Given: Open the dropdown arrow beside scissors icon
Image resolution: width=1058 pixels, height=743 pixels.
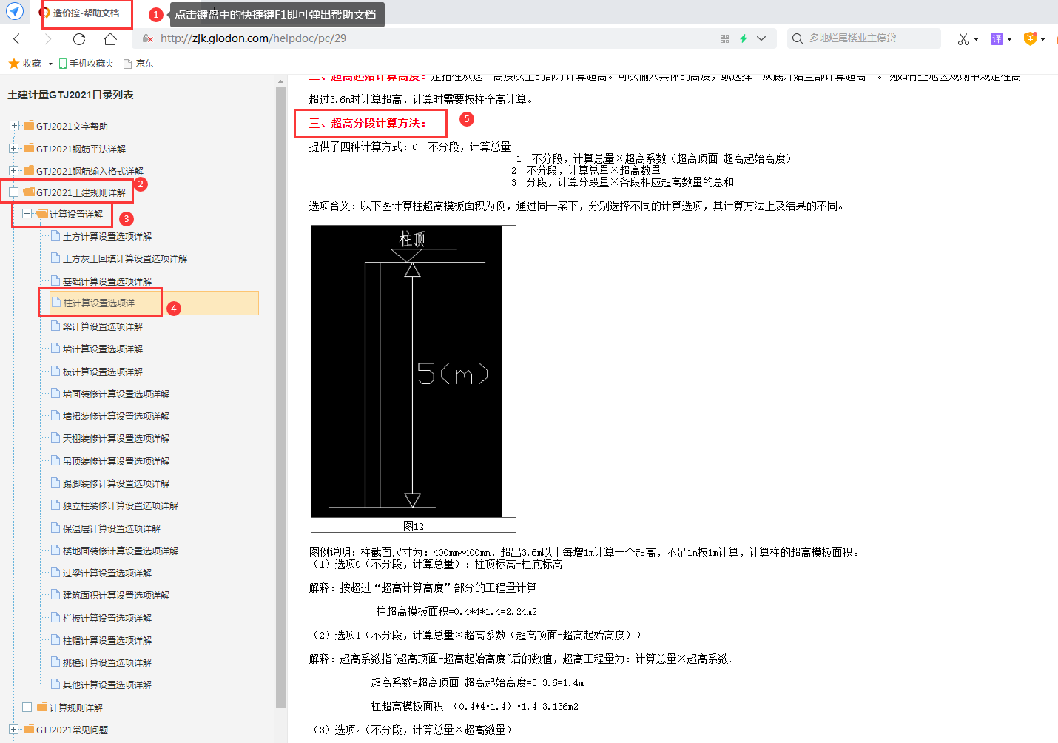Looking at the screenshot, I should (977, 39).
